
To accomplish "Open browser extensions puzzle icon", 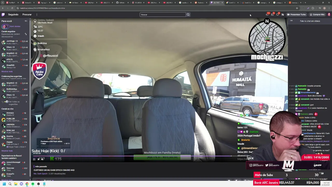I will (313, 8).
